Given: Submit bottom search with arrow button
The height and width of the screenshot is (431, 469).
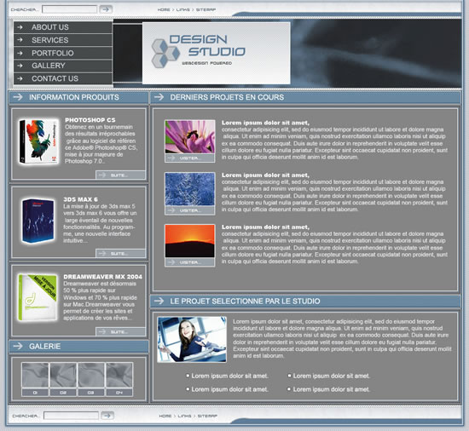Looking at the screenshot, I should 107,416.
